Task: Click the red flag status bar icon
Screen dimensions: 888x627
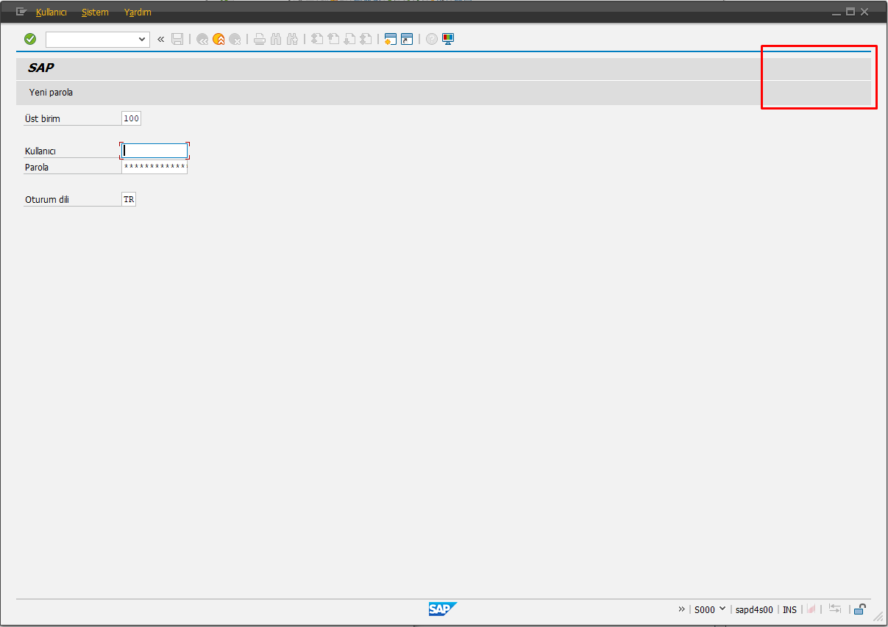Action: [x=811, y=609]
